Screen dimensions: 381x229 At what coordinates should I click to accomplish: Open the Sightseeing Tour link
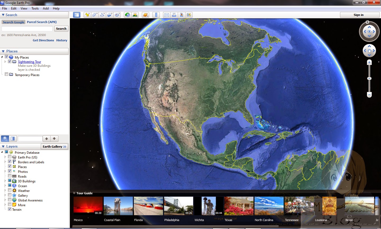point(29,62)
